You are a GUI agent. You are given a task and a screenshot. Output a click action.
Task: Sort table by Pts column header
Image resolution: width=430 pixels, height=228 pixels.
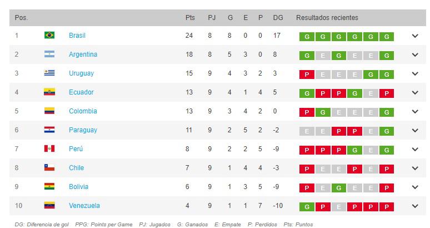tap(190, 18)
